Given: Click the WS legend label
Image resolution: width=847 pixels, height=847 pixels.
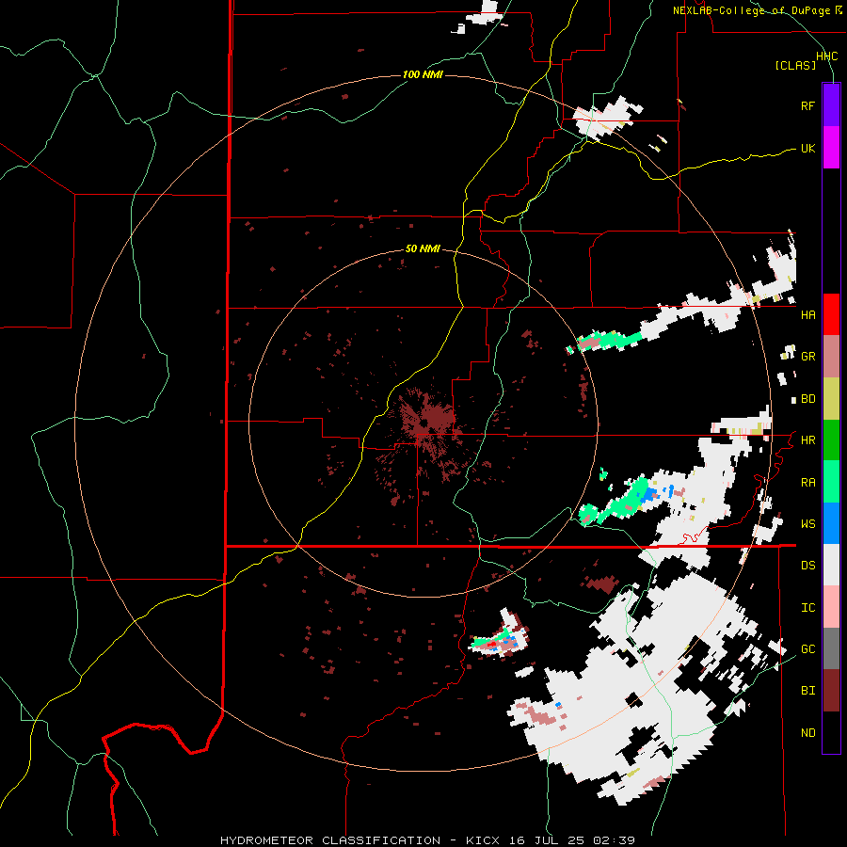Looking at the screenshot, I should [807, 523].
